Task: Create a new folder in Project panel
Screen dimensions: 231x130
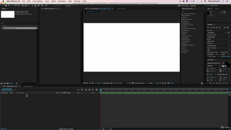Action: pos(5,83)
